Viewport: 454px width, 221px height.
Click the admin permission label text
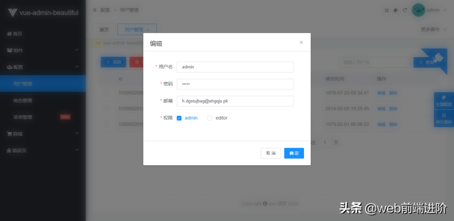(191, 118)
